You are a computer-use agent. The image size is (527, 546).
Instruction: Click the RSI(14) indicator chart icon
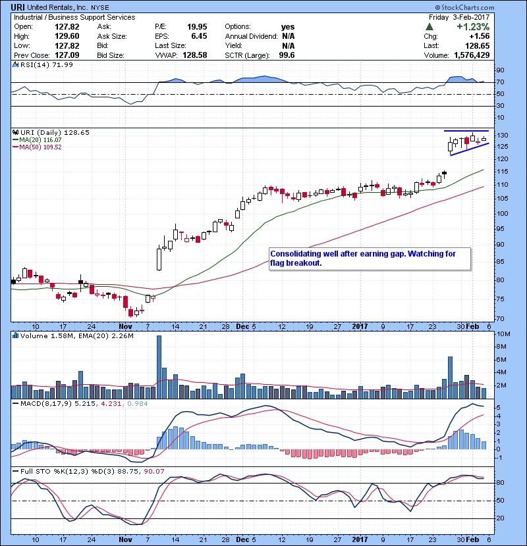click(15, 64)
